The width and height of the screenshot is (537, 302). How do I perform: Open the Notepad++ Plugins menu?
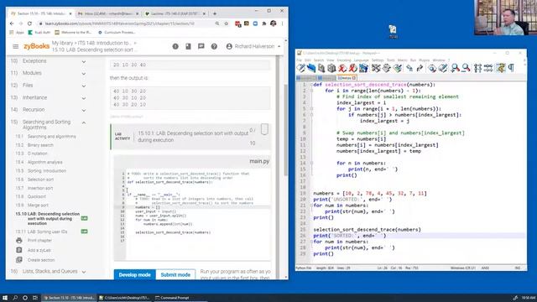425,60
